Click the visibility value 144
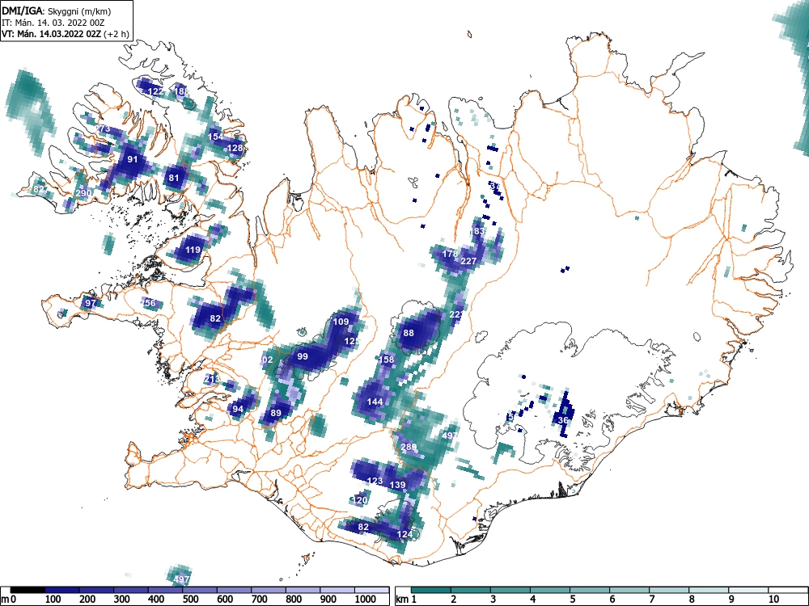Viewport: 809px width, 606px height. click(375, 402)
